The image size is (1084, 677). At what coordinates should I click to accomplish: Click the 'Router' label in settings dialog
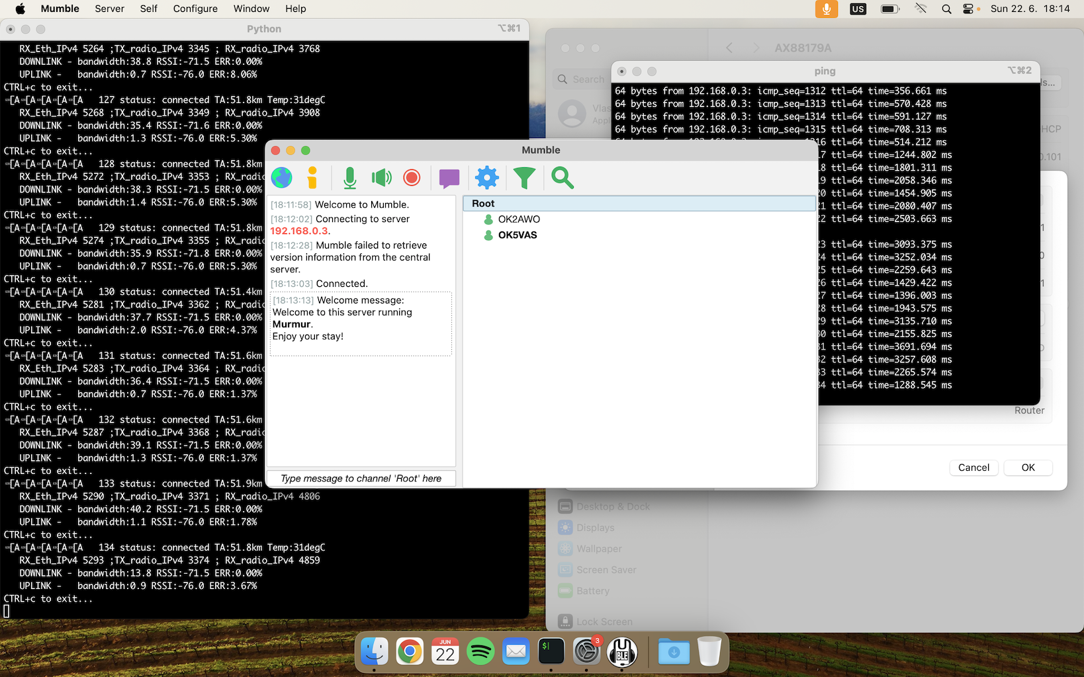(1029, 411)
